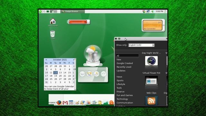Screen dimensions: 206x116
Task: Click the Virtual Flower Pot thumbnail
Action: 151,81
